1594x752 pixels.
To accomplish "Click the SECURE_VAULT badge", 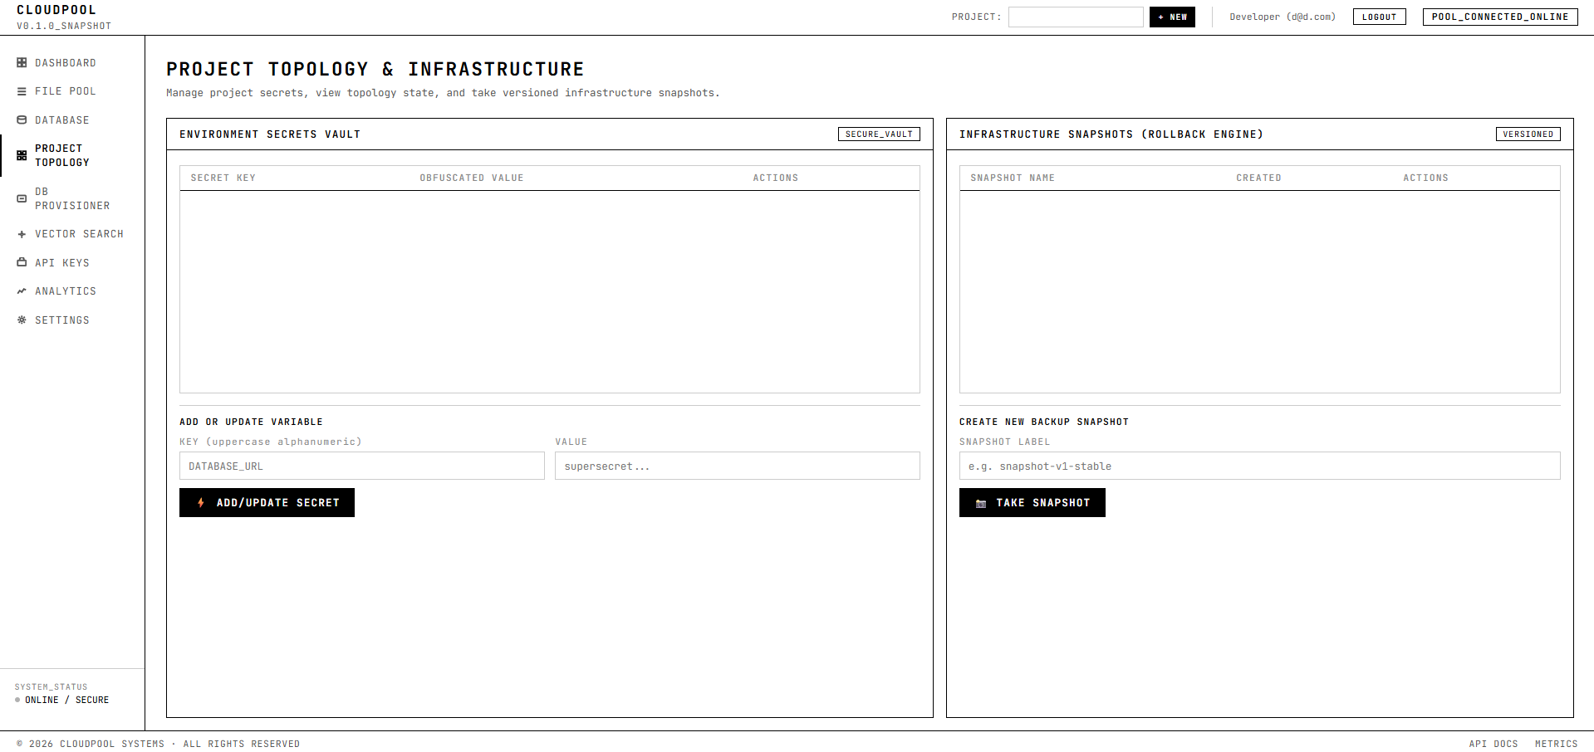I will [879, 134].
